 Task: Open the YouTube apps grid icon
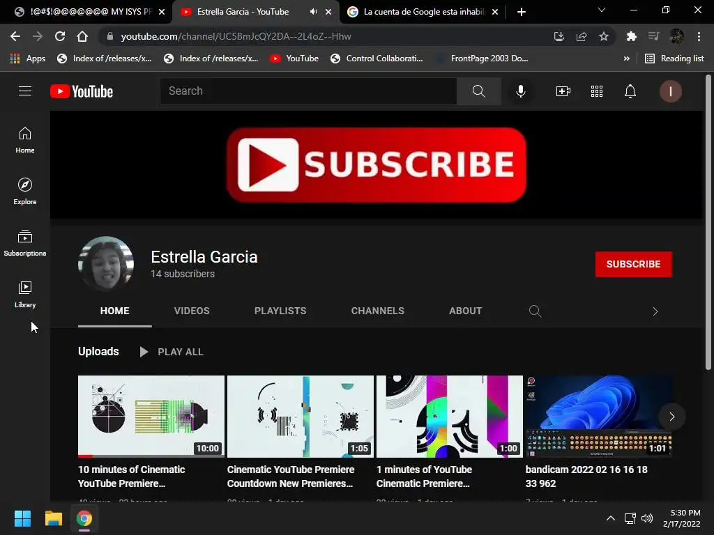tap(597, 91)
